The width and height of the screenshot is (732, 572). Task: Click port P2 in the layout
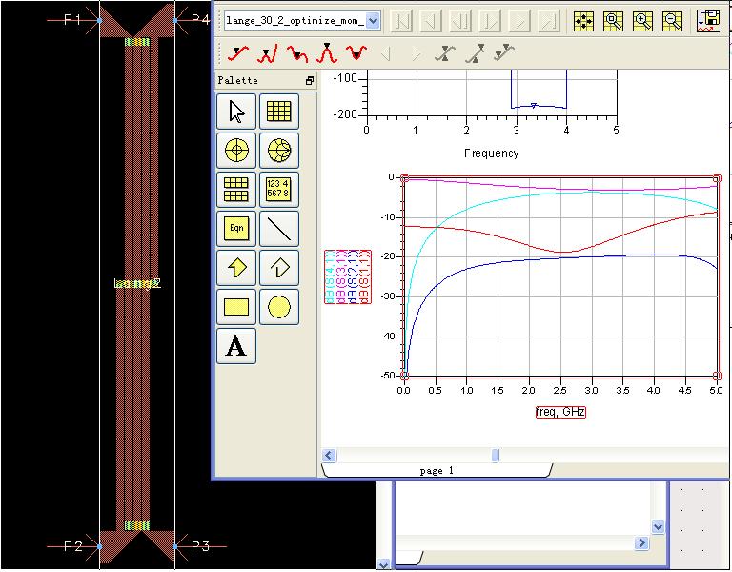(x=72, y=546)
